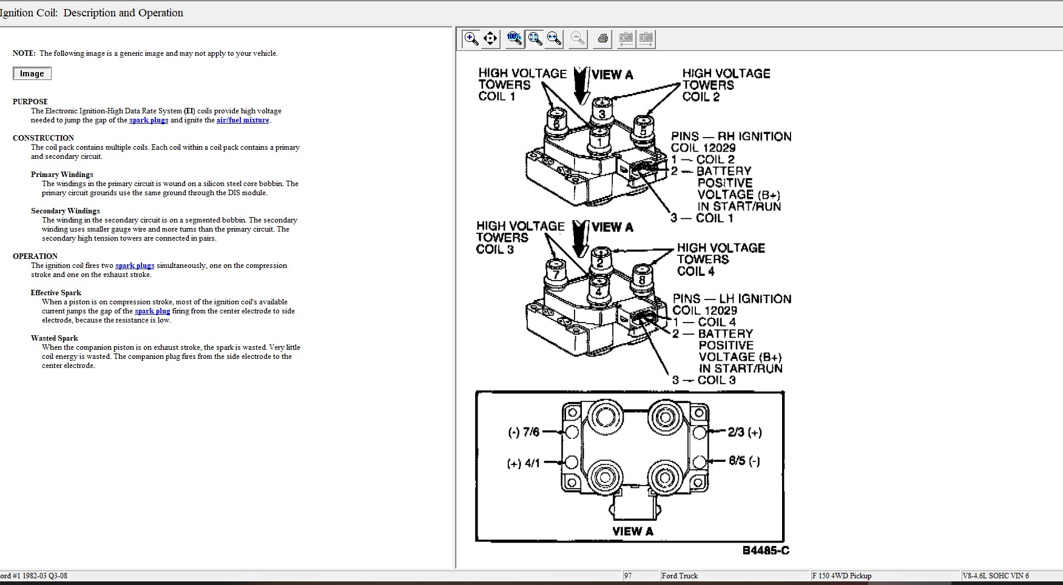This screenshot has height=585, width=1063.
Task: Click the Ignition Coil page title
Action: pyautogui.click(x=92, y=13)
